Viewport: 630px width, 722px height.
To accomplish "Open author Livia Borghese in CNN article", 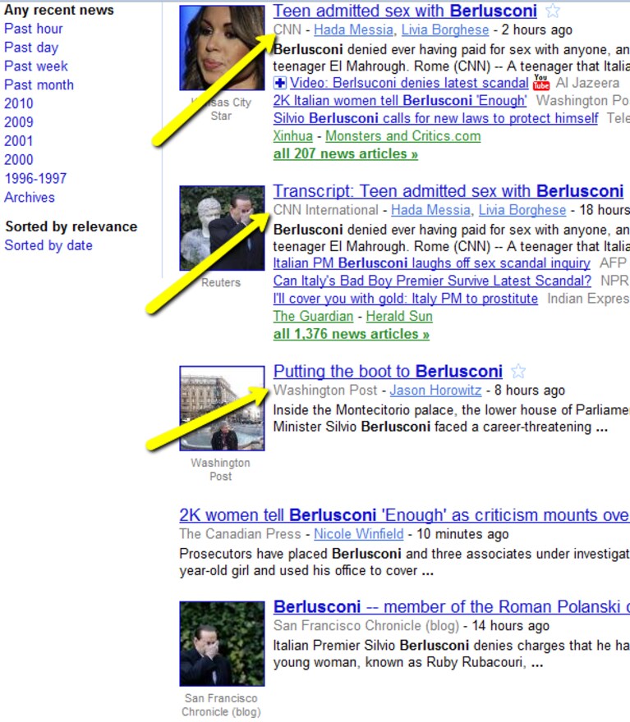I will click(x=445, y=30).
